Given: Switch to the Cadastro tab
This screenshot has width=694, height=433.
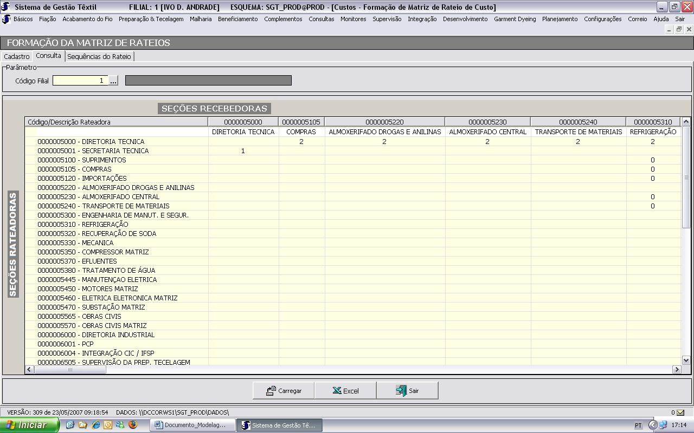Looking at the screenshot, I should [17, 56].
